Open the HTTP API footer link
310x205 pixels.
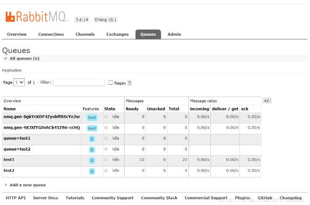point(16,198)
